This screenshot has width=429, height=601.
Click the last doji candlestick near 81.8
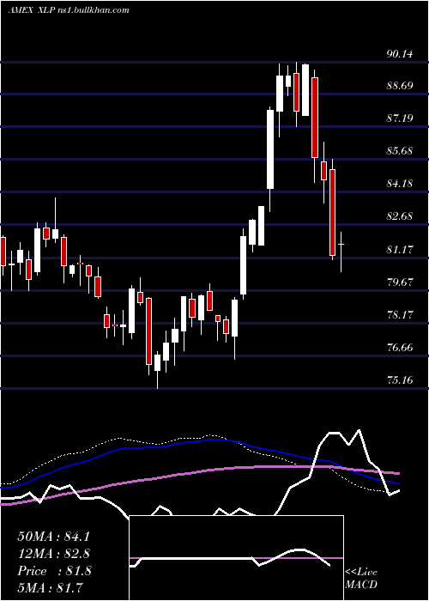(341, 252)
